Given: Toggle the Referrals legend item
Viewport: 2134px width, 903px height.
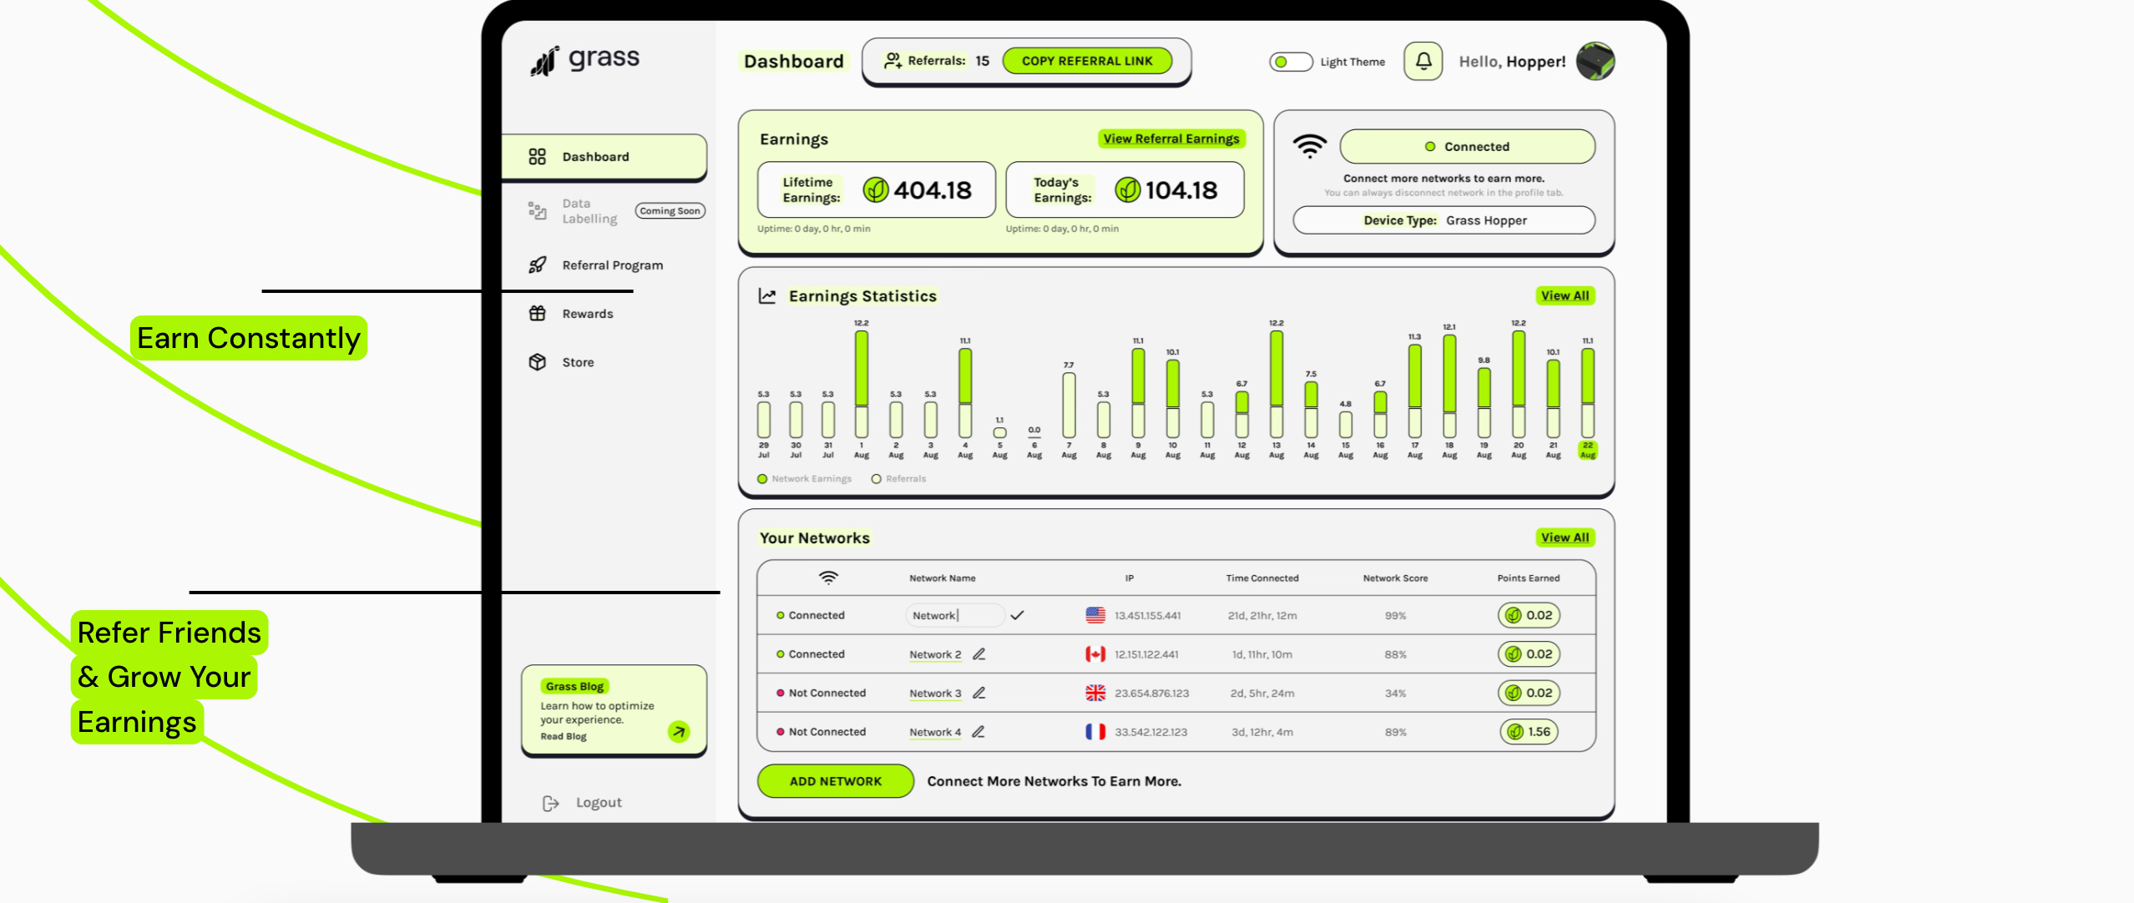Looking at the screenshot, I should pos(898,479).
